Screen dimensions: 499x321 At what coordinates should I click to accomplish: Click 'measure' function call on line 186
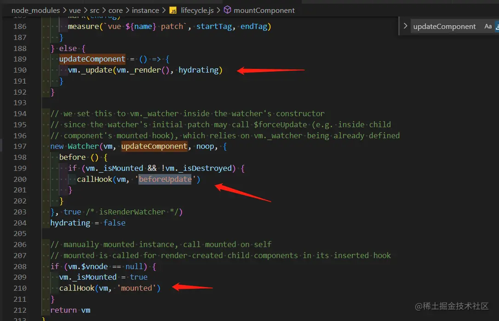pos(83,26)
